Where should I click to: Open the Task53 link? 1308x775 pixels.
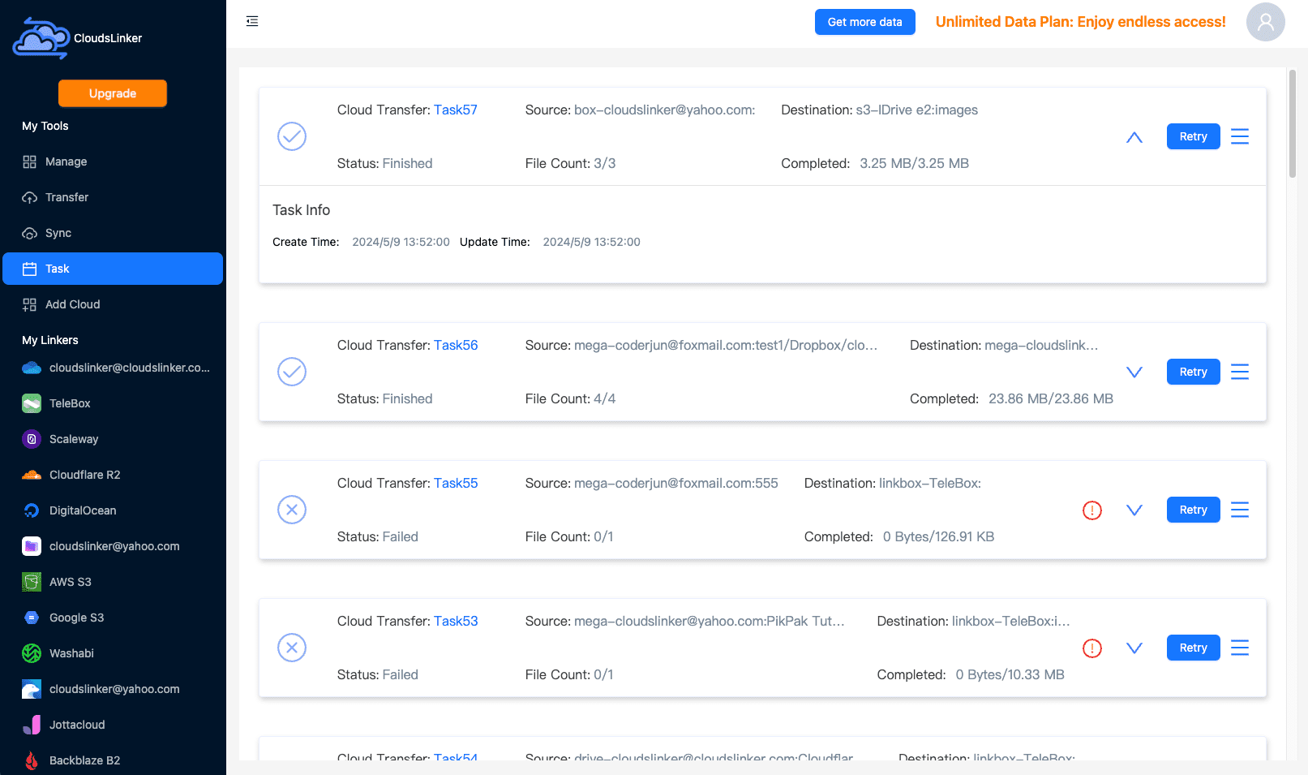456,621
